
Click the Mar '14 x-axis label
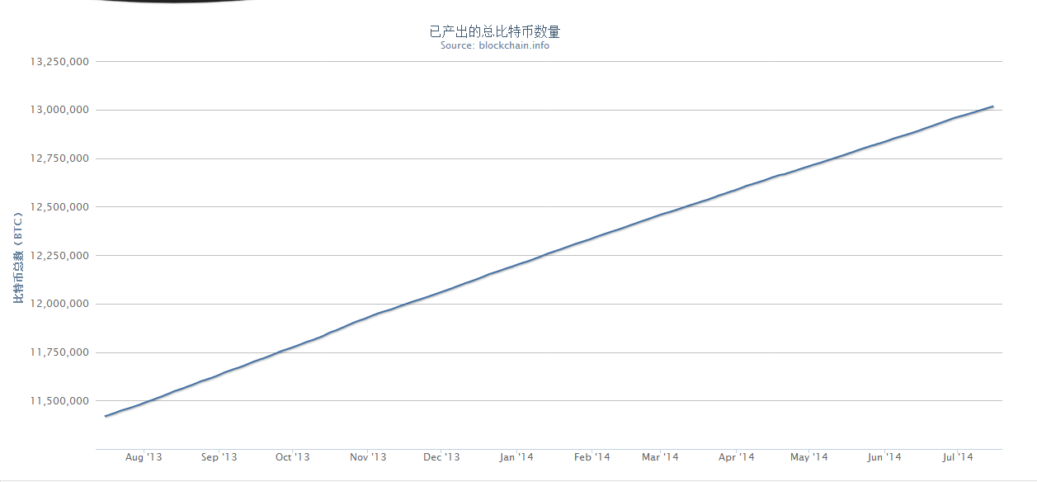[x=660, y=456]
